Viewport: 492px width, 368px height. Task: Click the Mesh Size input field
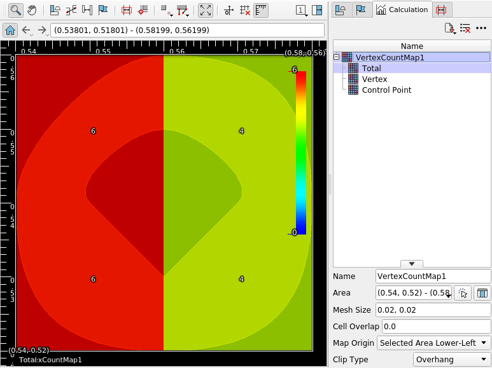pos(433,310)
